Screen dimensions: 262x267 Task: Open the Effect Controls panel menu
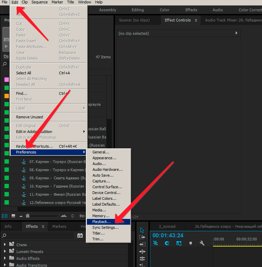pos(196,20)
